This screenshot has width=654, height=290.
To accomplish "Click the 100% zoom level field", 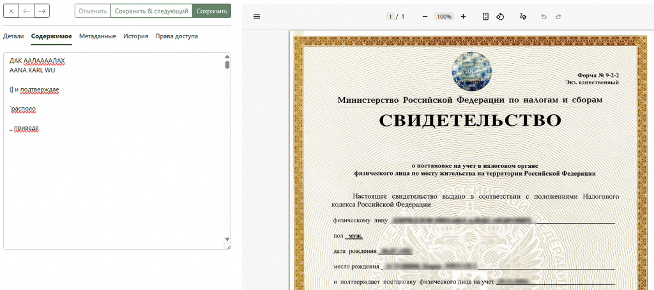I will click(444, 17).
